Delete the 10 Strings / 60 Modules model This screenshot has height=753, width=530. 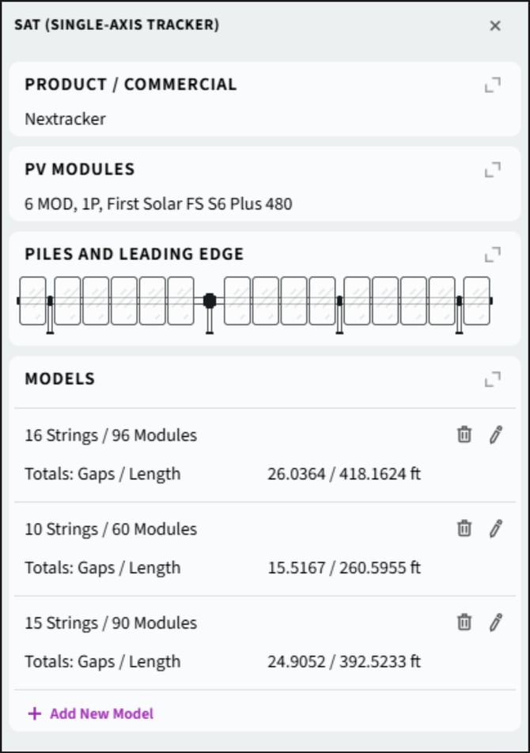pos(464,528)
